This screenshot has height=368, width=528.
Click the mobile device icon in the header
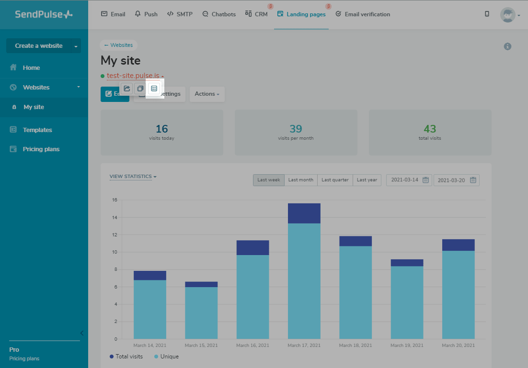coord(487,14)
